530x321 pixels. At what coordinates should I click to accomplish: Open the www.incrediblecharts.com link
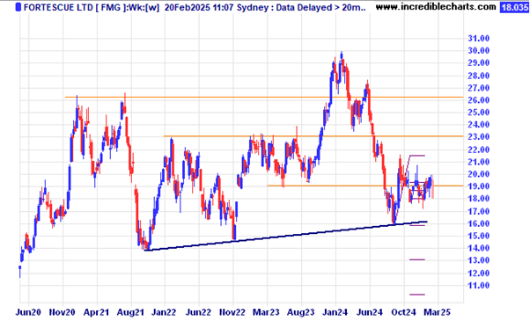436,7
